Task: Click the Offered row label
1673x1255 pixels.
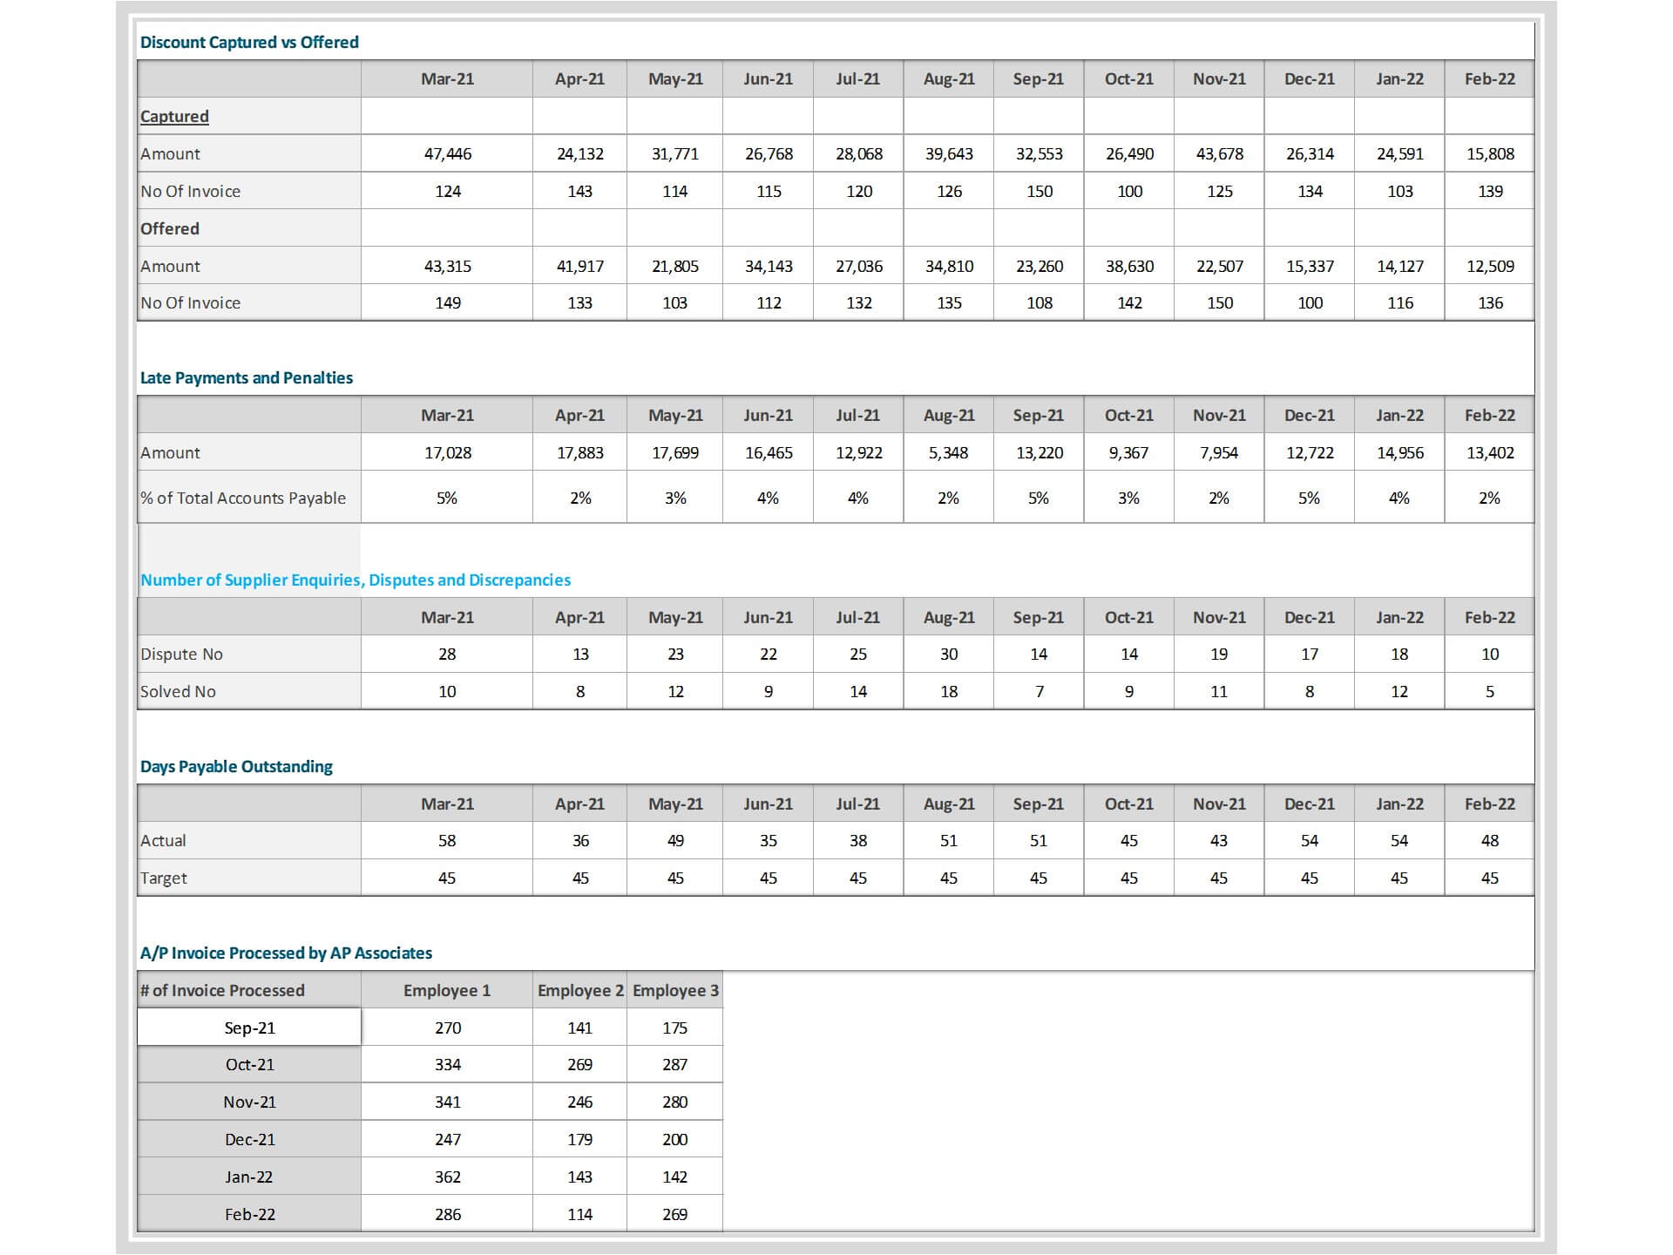Action: coord(170,228)
